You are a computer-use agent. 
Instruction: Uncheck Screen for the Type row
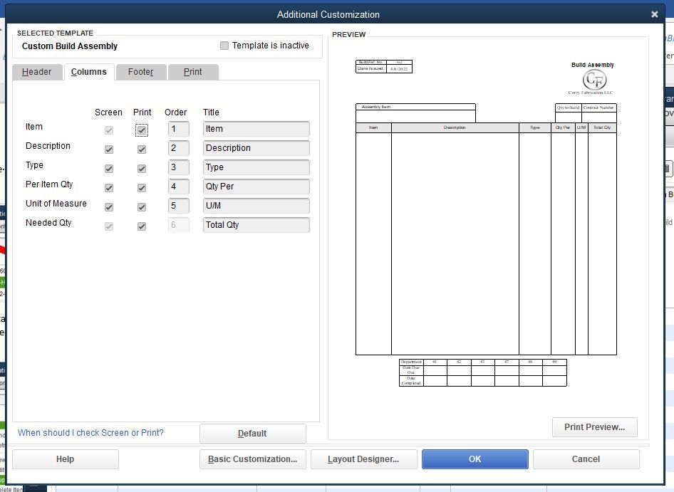click(108, 168)
